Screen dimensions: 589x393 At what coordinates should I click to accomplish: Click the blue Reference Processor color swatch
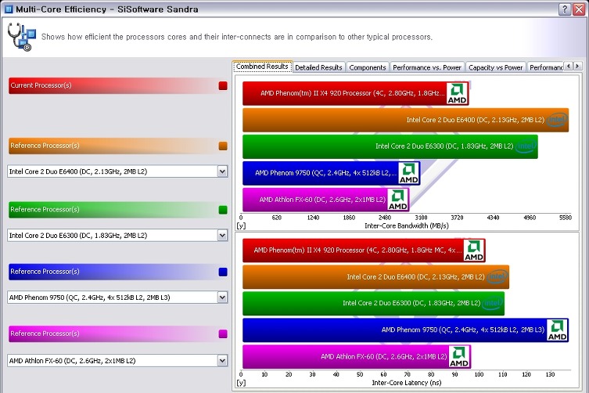[x=223, y=272]
